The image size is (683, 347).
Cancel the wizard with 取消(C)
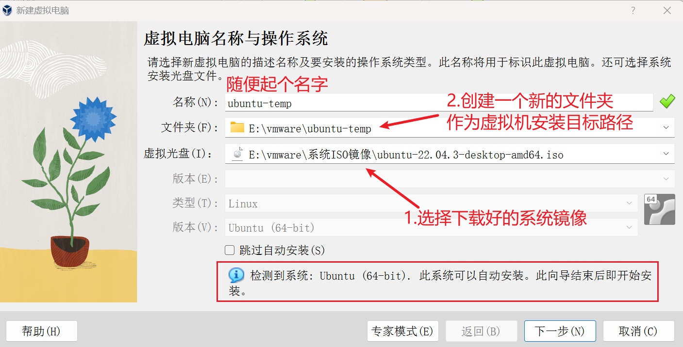coord(638,331)
